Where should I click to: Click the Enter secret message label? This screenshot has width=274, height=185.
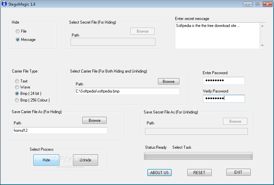click(x=192, y=19)
